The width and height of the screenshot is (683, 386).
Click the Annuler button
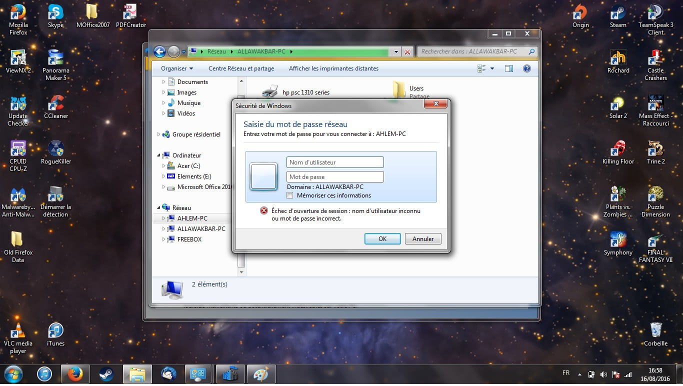pos(422,239)
